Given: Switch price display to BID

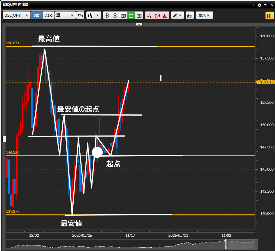Looking at the screenshot, I should pos(37,15).
